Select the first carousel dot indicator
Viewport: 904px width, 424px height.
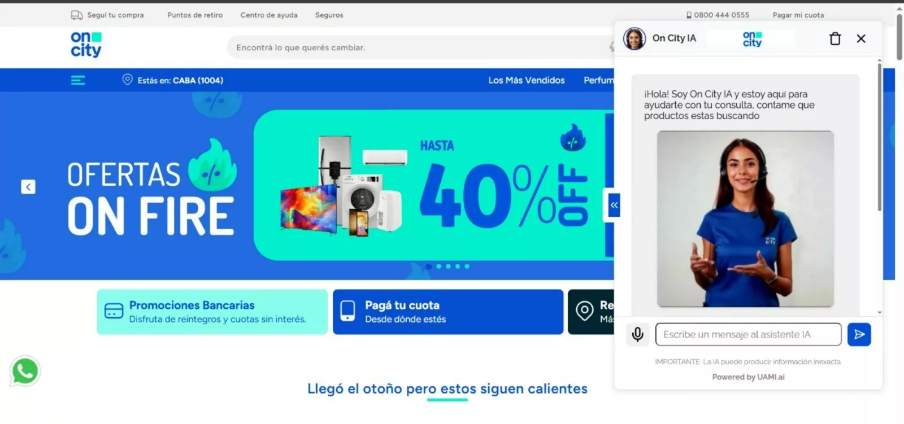429,266
